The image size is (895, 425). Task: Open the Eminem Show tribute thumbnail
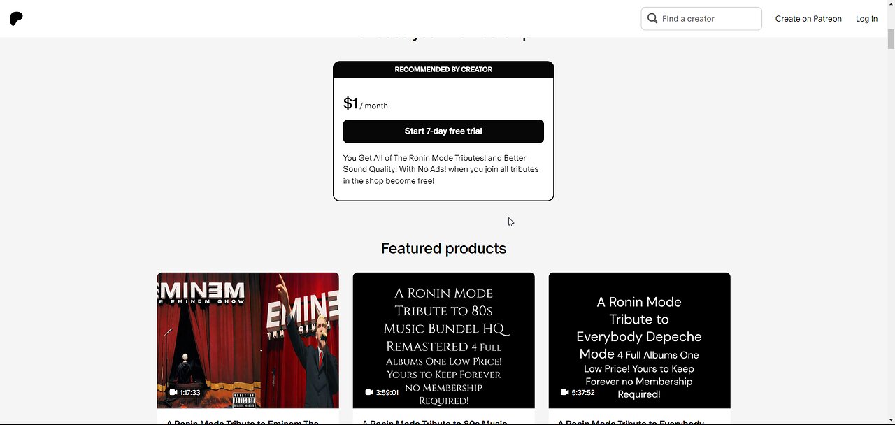click(x=248, y=340)
